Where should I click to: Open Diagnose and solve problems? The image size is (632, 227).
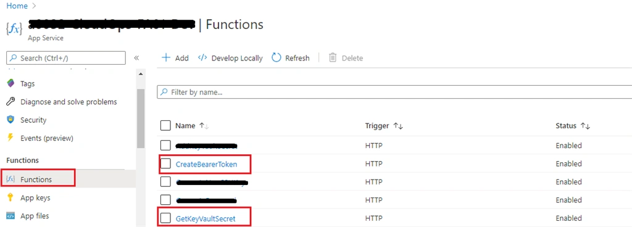(x=69, y=102)
